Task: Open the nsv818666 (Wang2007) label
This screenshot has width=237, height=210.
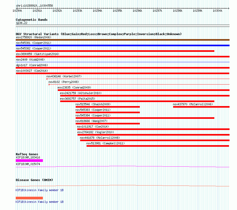Action: [91, 121]
